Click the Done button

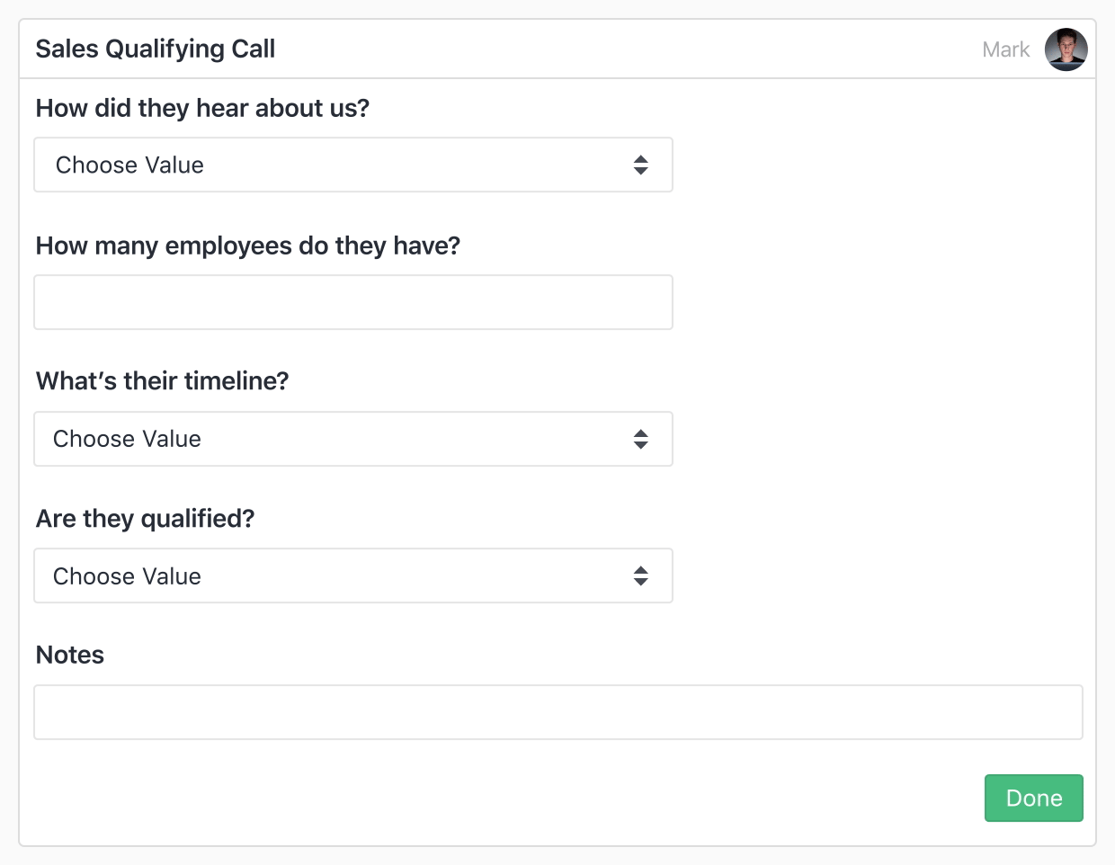coord(1033,798)
